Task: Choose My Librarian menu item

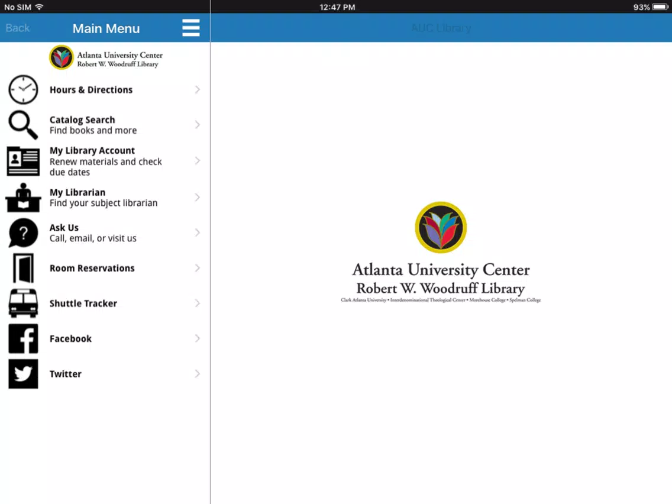Action: coord(105,198)
